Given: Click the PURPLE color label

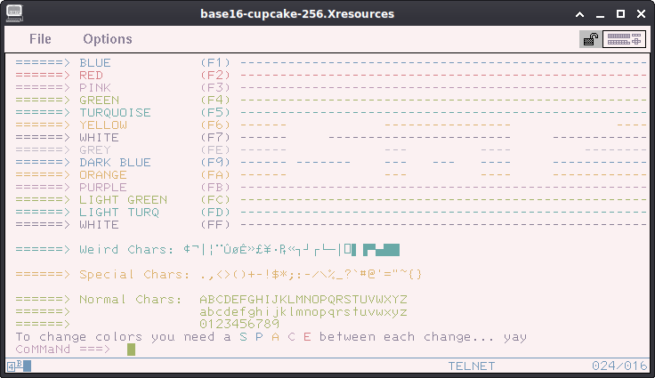Looking at the screenshot, I should (x=103, y=188).
